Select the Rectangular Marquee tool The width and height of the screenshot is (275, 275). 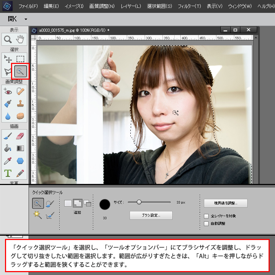pos(20,59)
